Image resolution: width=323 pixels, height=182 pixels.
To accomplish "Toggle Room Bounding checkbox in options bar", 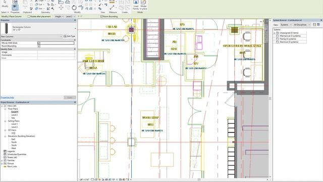I will tap(101, 17).
